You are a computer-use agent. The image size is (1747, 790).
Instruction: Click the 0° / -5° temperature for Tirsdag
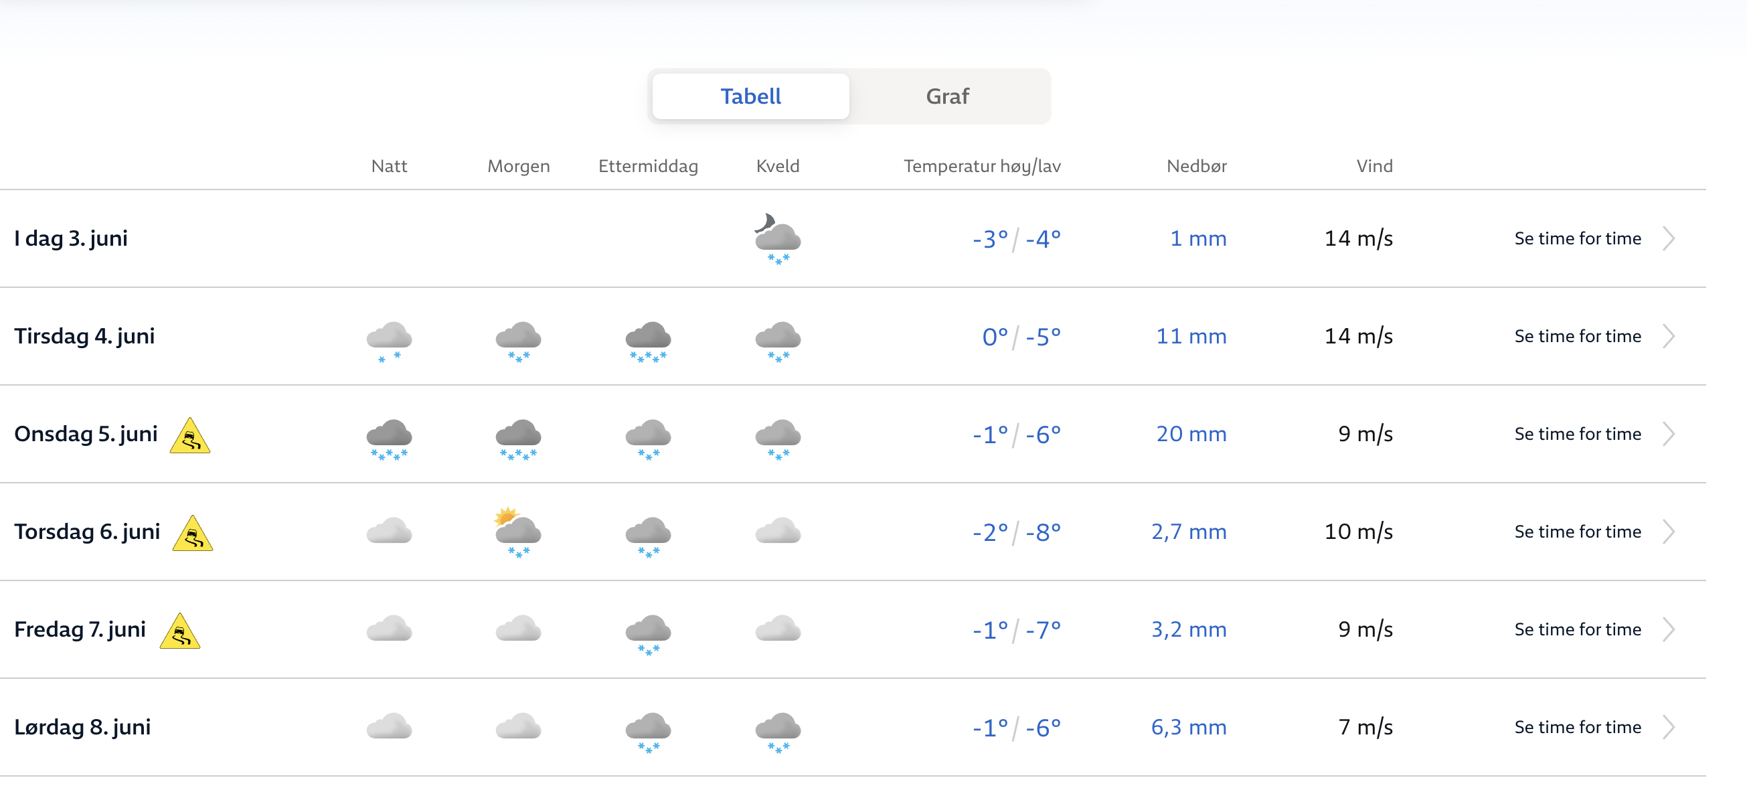1021,336
